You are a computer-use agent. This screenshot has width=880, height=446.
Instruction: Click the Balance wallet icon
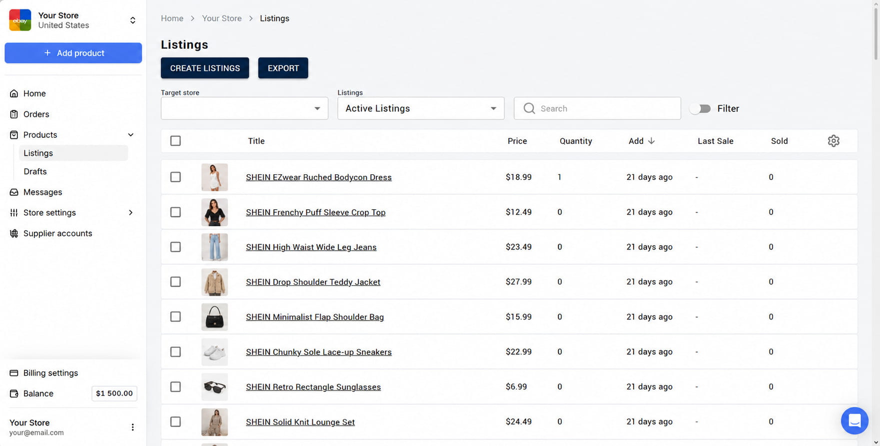(x=14, y=394)
